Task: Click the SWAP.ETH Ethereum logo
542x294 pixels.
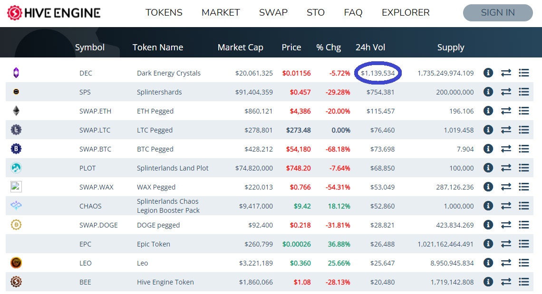Action: [16, 111]
